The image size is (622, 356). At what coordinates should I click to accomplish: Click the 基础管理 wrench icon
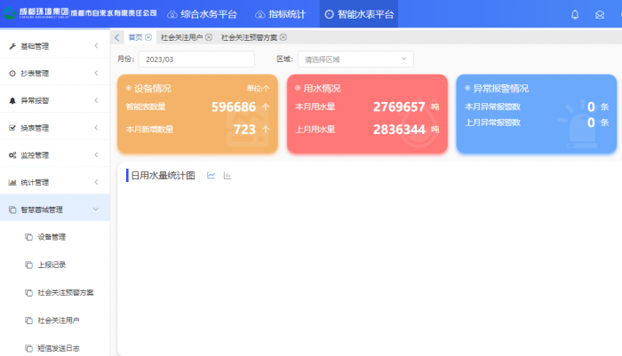[12, 46]
